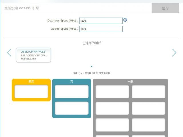Click the 已連線的用戶 heading

point(91,43)
